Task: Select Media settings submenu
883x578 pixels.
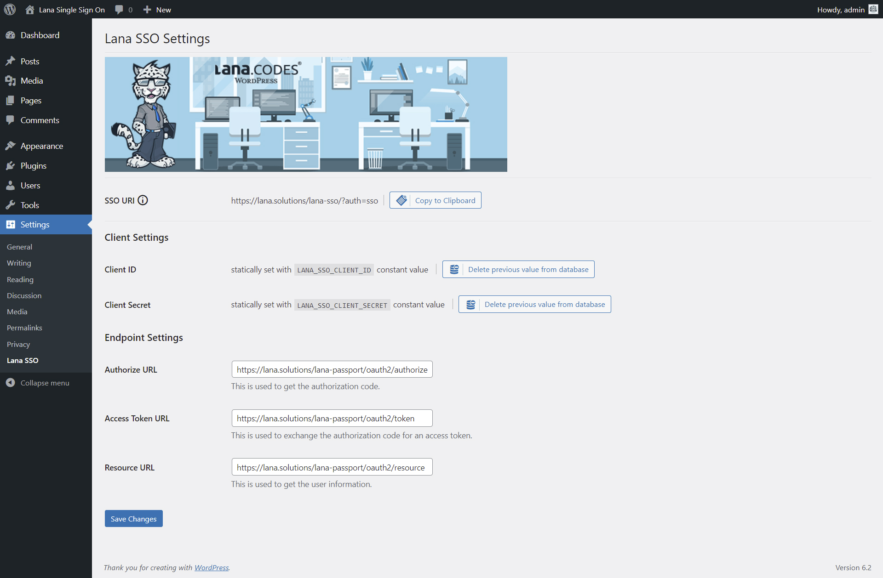Action: pyautogui.click(x=17, y=312)
